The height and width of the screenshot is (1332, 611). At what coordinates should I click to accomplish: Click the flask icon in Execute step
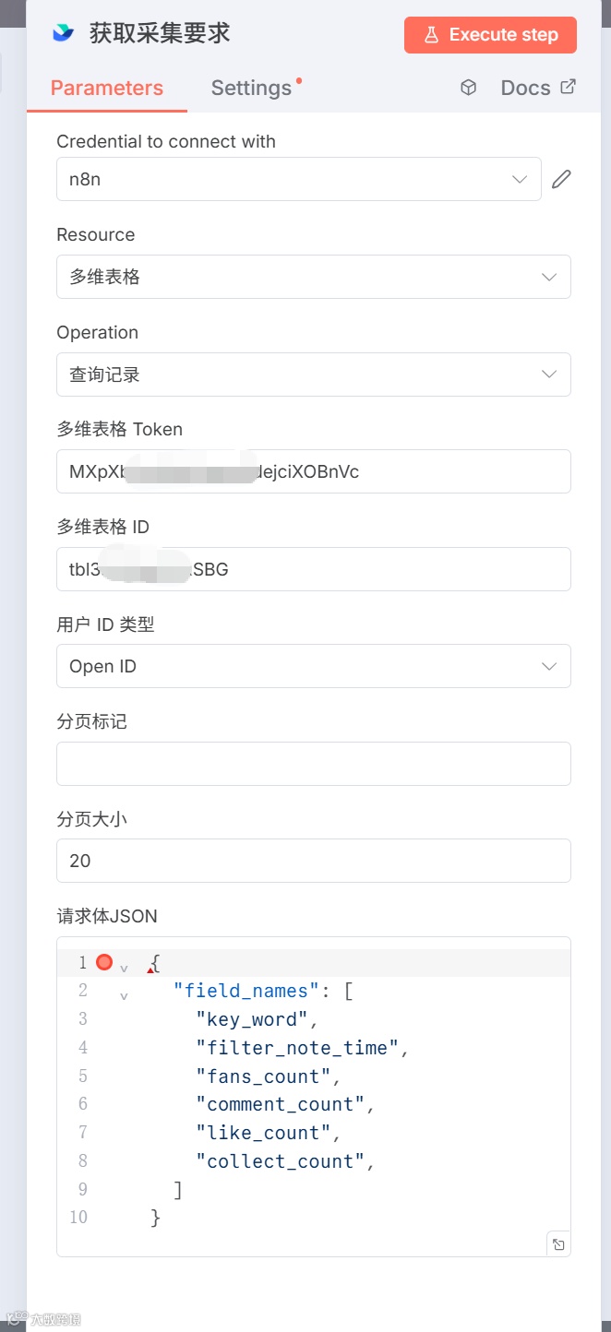(x=431, y=35)
